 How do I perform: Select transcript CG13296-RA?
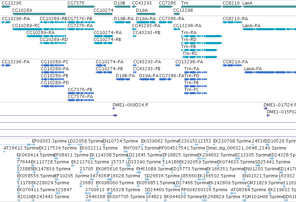(x=6, y=22)
